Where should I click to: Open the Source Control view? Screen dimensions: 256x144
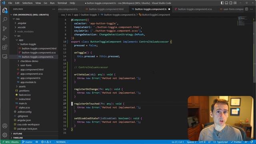(5, 29)
